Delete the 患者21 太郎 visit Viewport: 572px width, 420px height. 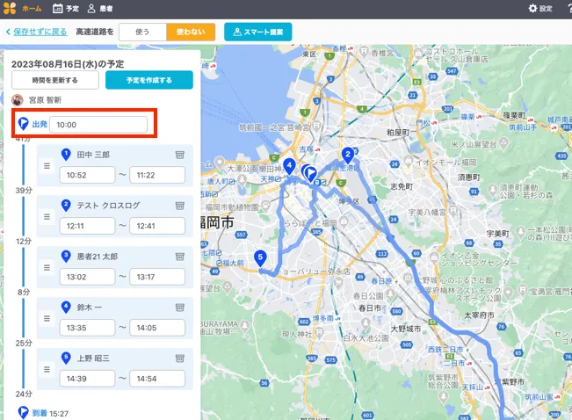180,257
